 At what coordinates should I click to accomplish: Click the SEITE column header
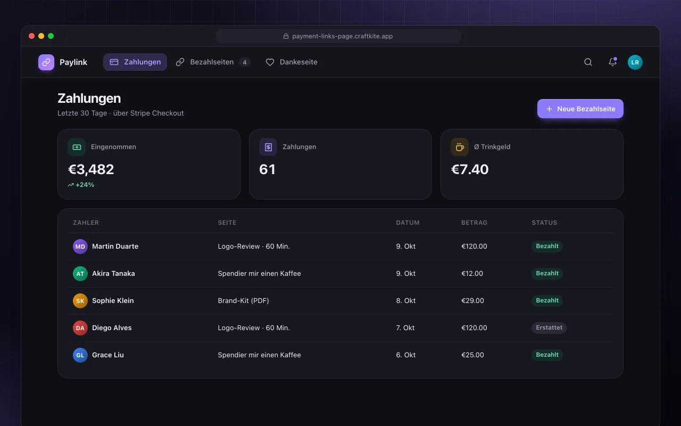pos(227,223)
